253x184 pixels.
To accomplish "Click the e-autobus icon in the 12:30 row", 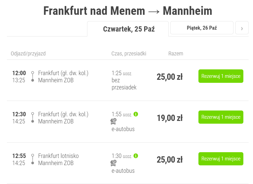I will point(114,121).
